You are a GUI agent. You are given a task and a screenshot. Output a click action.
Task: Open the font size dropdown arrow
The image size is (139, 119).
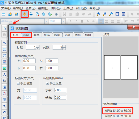pos(63,21)
